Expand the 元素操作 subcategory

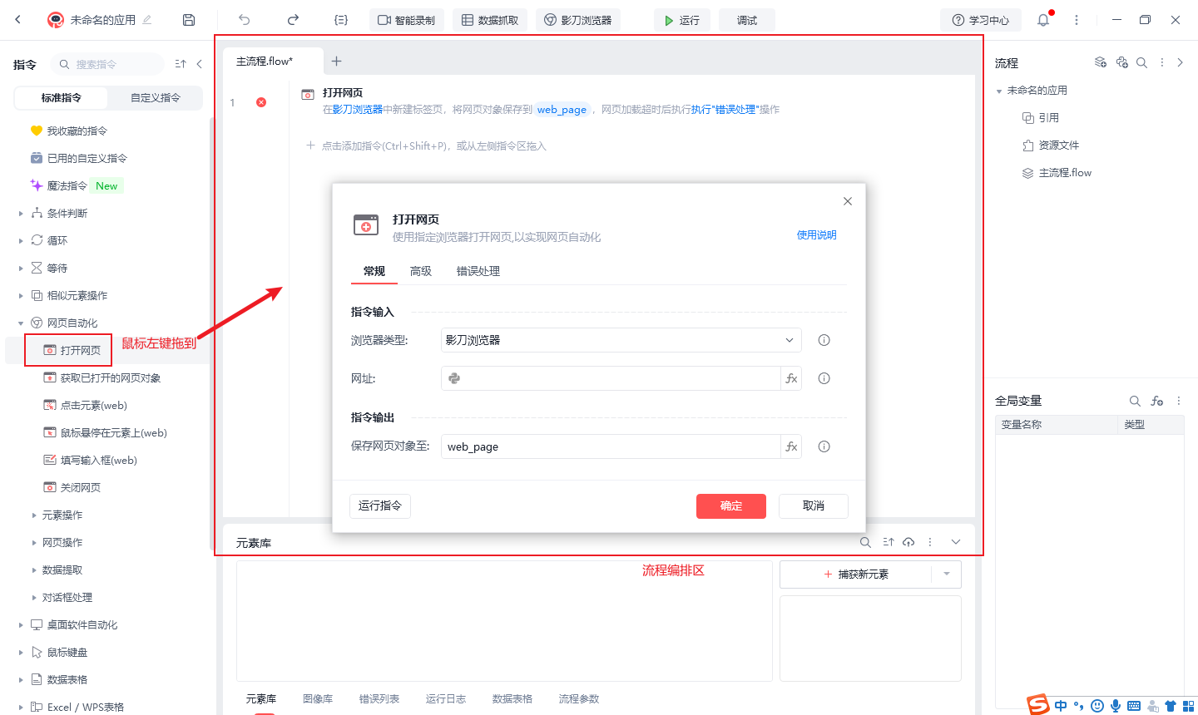tap(34, 515)
